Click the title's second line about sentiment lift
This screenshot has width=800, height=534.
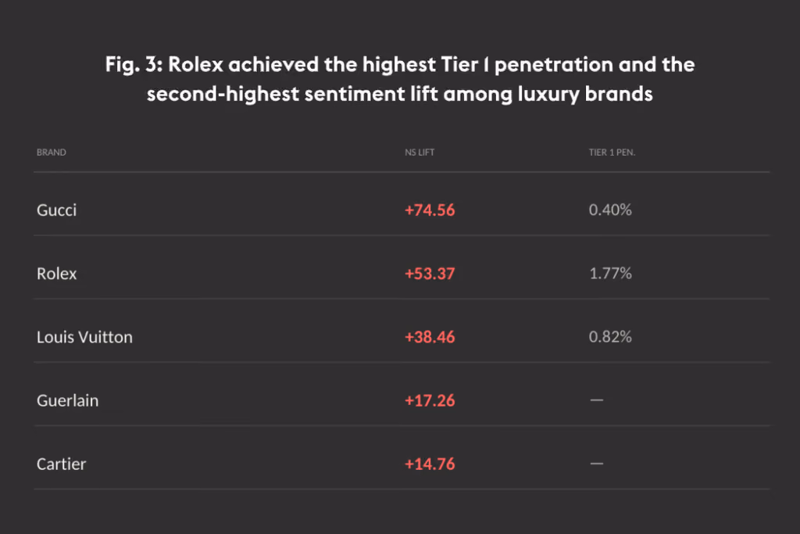(x=400, y=94)
